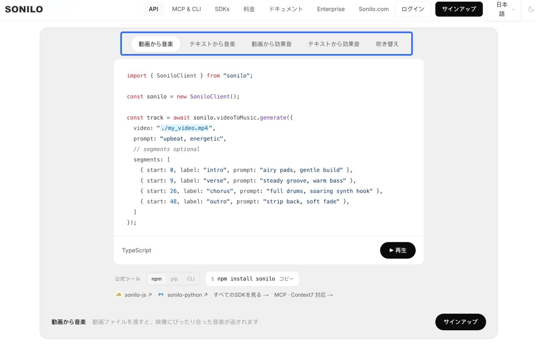Open the 料金 pricing page
This screenshot has width=536, height=345.
[249, 9]
